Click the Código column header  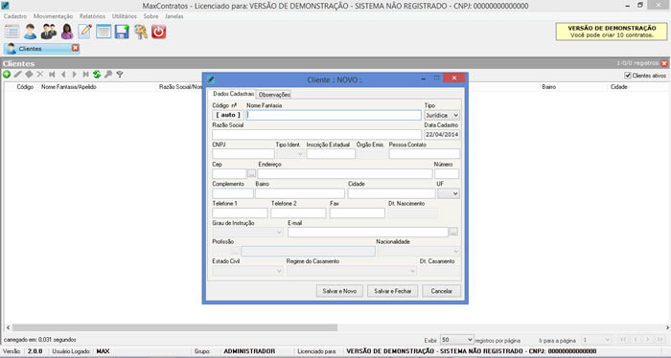(x=25, y=87)
